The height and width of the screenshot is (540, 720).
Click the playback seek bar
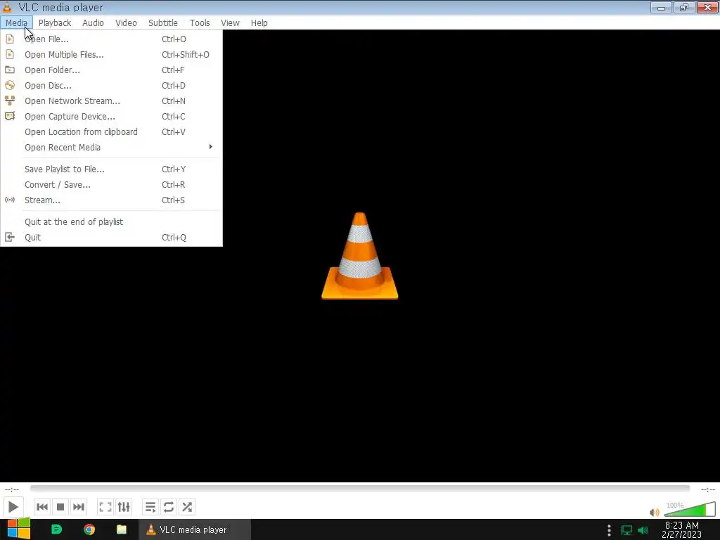tap(359, 489)
